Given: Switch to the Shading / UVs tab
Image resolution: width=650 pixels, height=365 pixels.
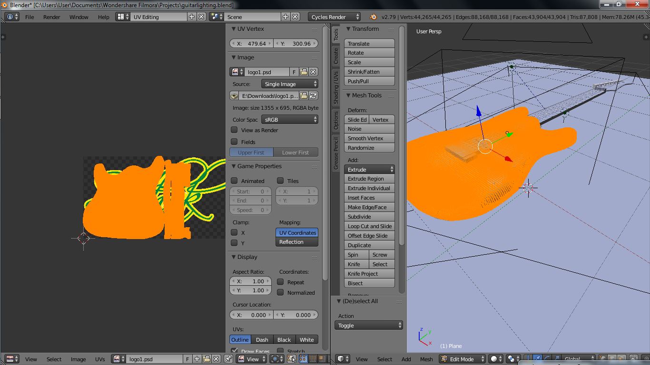Looking at the screenshot, I should click(335, 88).
